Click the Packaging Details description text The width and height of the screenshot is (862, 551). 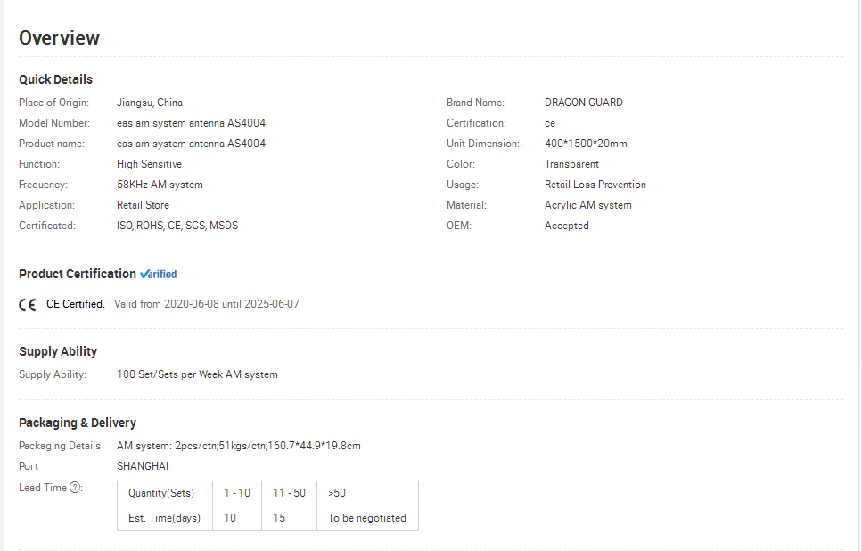(x=239, y=446)
